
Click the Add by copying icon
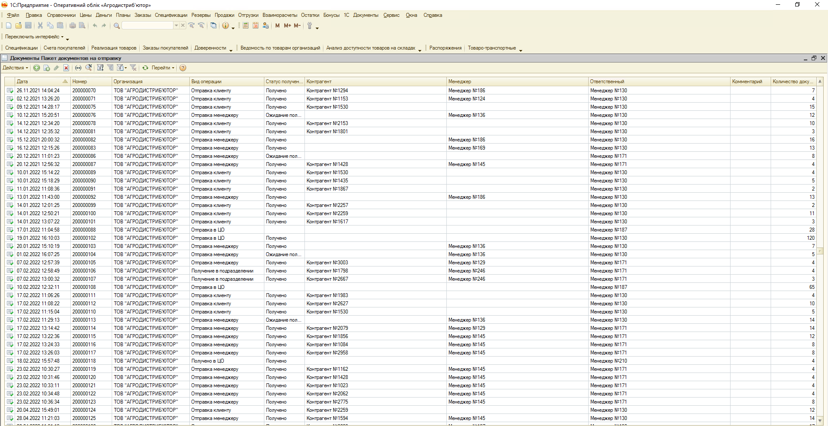pos(47,68)
